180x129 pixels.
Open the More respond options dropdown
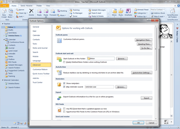(62, 15)
